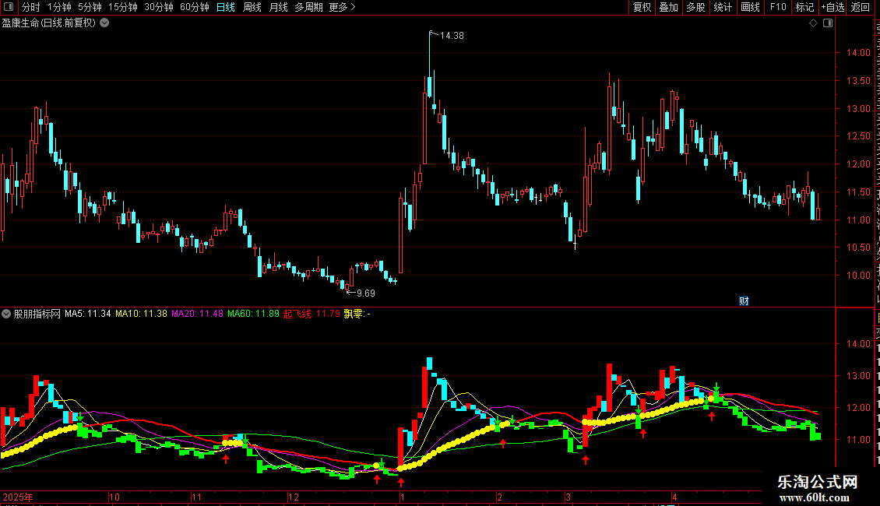
Task: Open the 统计 statistics tool
Action: pyautogui.click(x=723, y=7)
